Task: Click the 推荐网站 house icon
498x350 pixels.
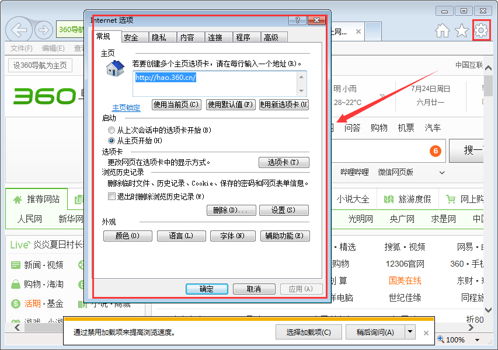Action: pos(18,199)
